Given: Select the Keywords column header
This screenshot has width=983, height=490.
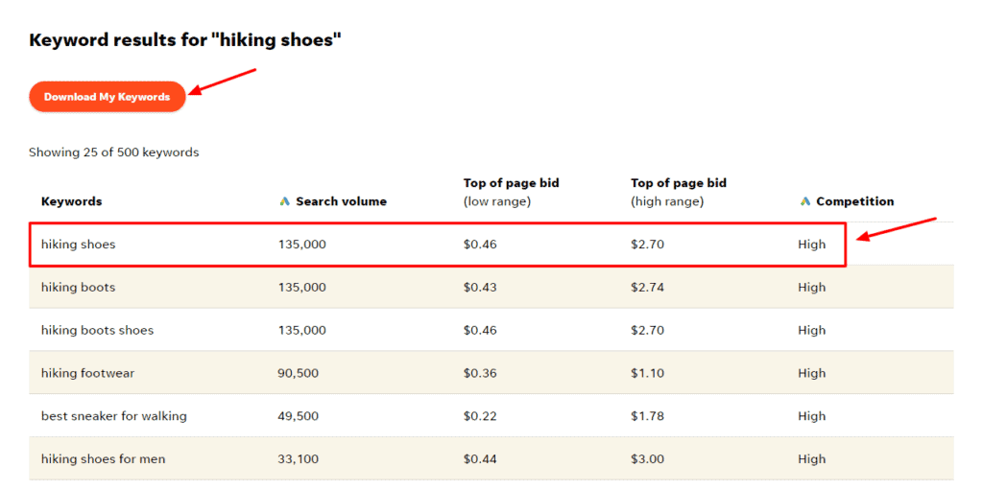Looking at the screenshot, I should (x=71, y=201).
